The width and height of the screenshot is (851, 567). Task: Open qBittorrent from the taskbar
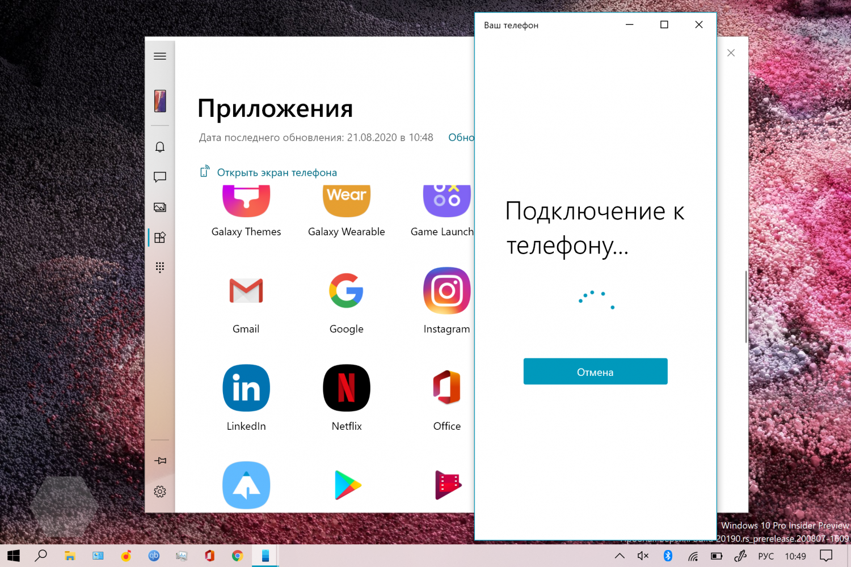pos(154,556)
